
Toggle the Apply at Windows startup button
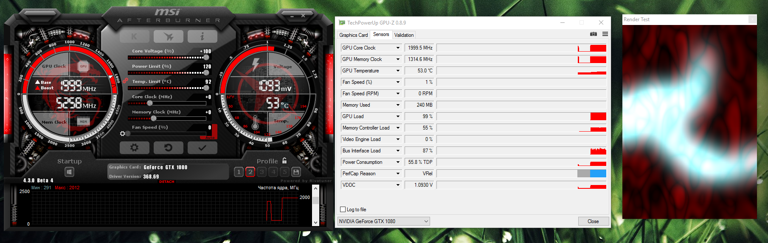[x=70, y=172]
